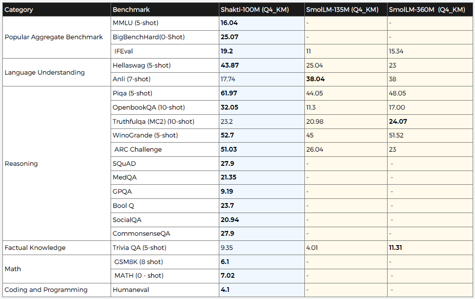Viewport: 475px width, 299px height.
Task: Click the bold 24.07 Truthfulqa score
Action: tap(398, 121)
